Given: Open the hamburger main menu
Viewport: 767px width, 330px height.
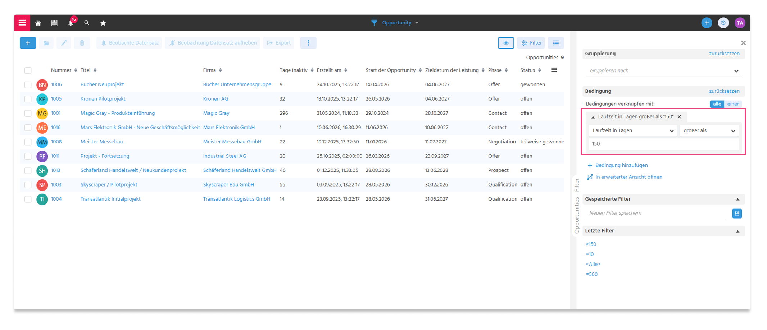Looking at the screenshot, I should click(22, 23).
